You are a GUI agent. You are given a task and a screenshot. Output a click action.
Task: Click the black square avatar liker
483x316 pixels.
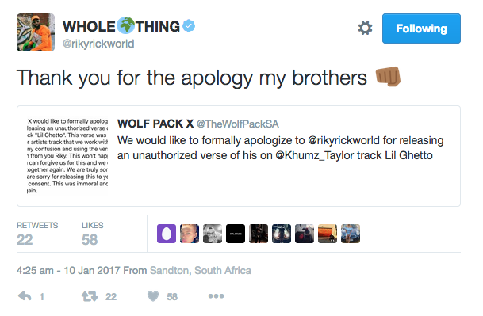pos(236,234)
